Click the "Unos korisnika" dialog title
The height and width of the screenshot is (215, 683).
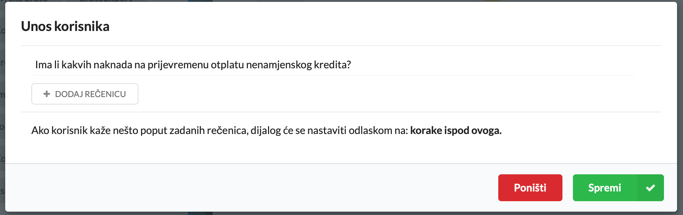coord(65,27)
